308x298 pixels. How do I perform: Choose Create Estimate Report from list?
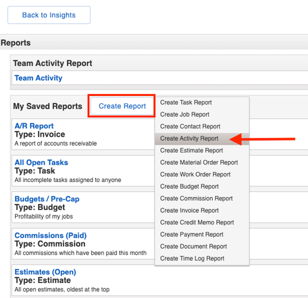(x=202, y=151)
